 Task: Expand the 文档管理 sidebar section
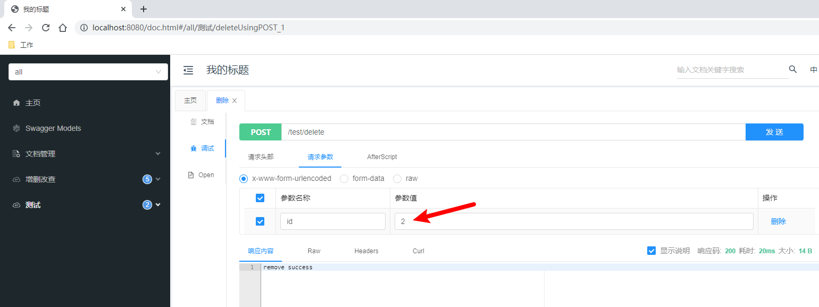pyautogui.click(x=85, y=154)
